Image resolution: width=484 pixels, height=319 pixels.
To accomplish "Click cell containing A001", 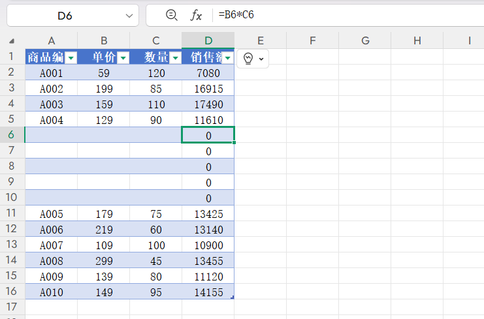I will click(x=51, y=73).
